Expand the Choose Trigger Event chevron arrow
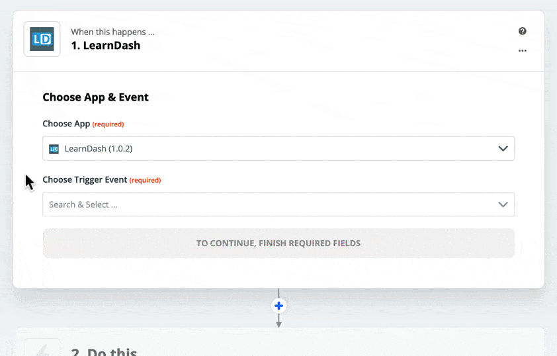The image size is (557, 356). (503, 204)
